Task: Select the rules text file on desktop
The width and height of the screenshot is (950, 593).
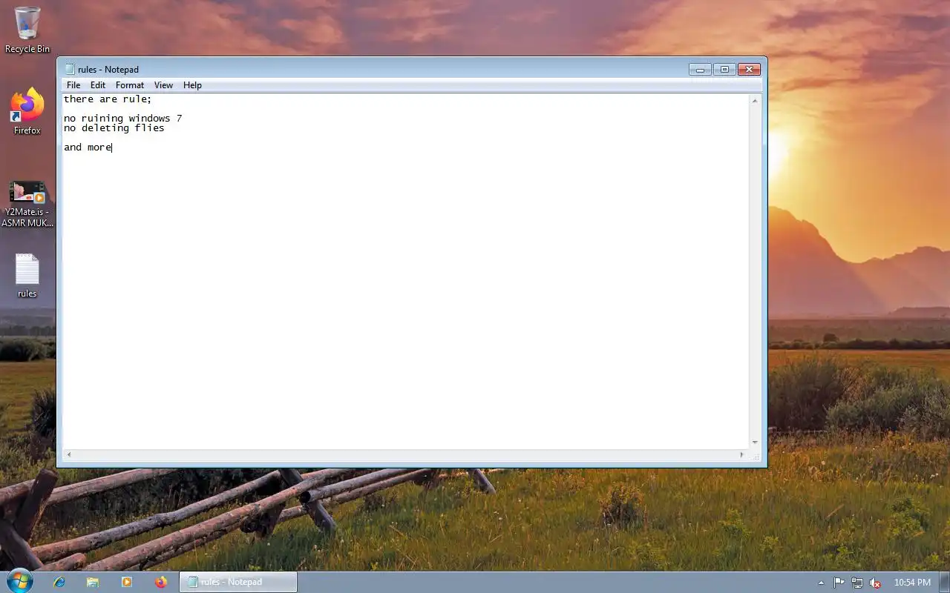Action: (27, 276)
